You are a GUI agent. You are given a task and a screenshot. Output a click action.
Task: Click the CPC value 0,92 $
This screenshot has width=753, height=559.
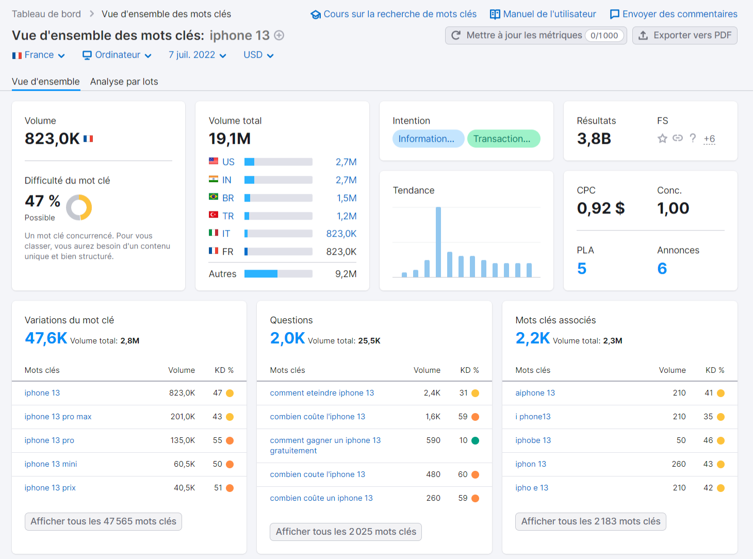pos(601,208)
